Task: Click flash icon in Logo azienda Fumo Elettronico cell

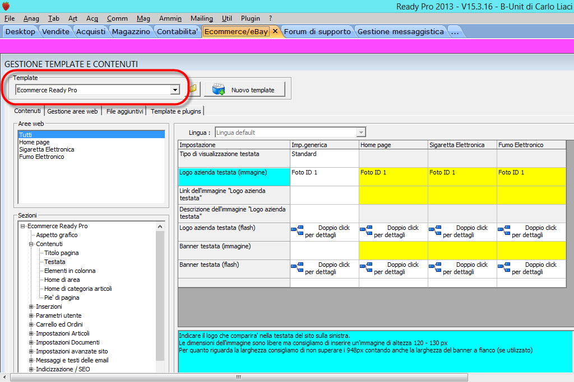Action: pos(504,230)
